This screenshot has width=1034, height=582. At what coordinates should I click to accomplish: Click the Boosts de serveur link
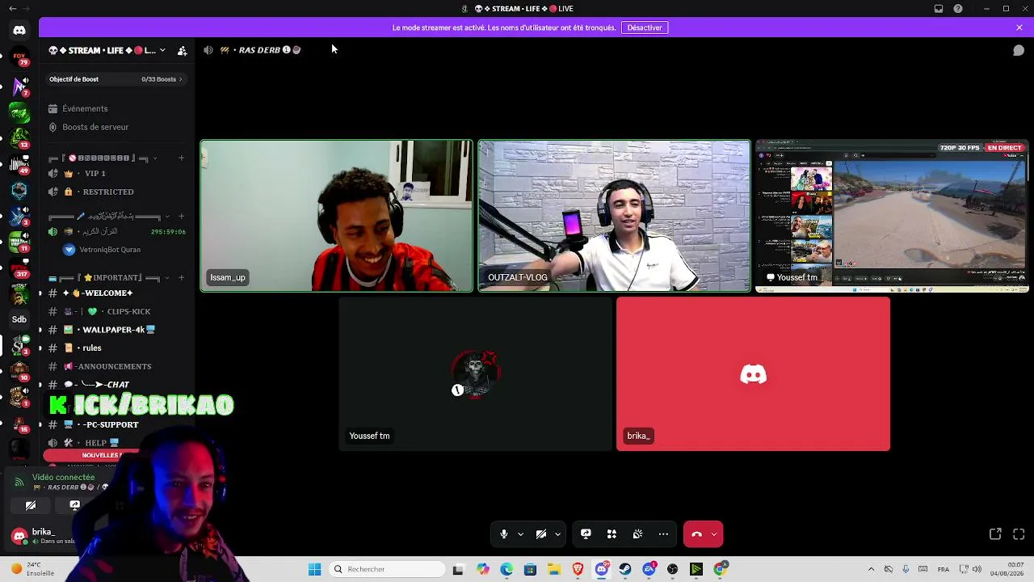click(x=95, y=127)
